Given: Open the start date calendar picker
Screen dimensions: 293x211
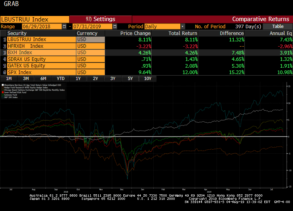Looking at the screenshot, I should coord(64,26).
